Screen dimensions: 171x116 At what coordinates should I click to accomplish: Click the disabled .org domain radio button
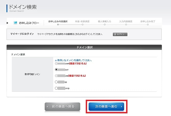(x=56, y=76)
